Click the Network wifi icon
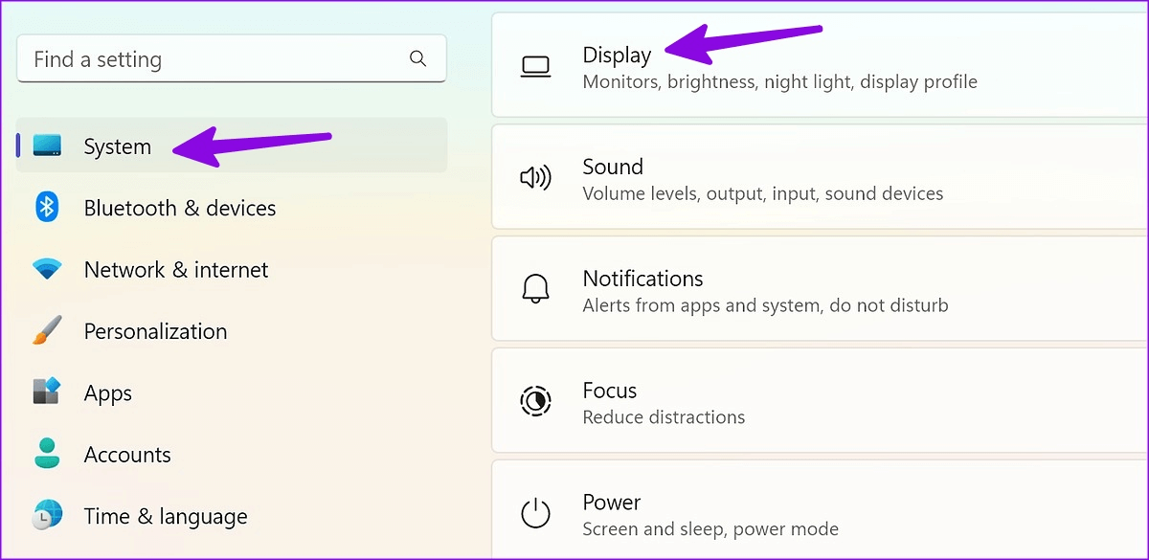This screenshot has height=560, width=1149. (47, 269)
